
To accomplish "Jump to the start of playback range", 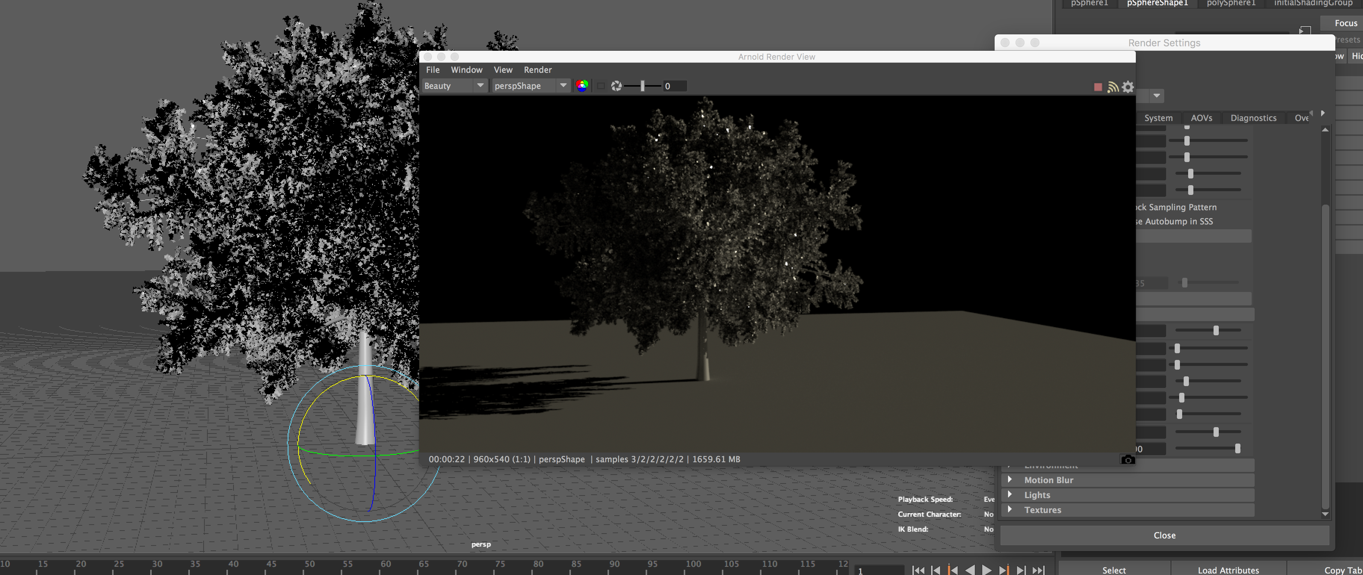I will (918, 570).
